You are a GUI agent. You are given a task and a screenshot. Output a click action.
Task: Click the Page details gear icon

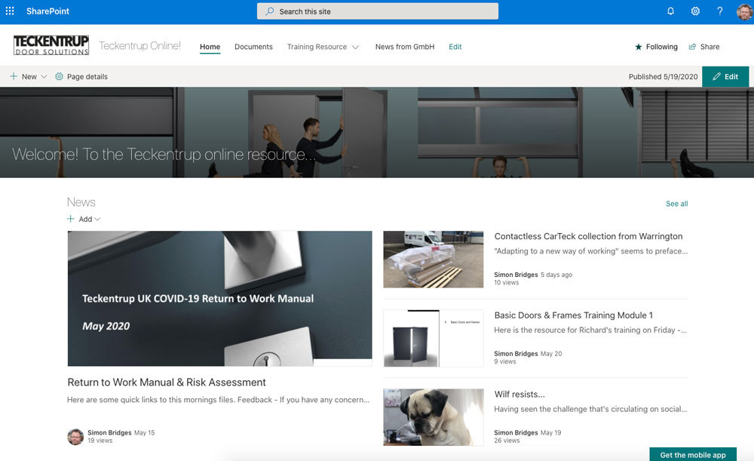(59, 76)
